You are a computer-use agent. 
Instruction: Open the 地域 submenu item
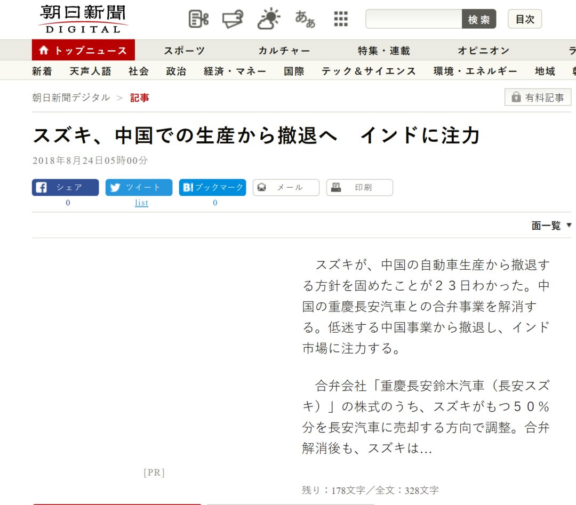pyautogui.click(x=545, y=71)
